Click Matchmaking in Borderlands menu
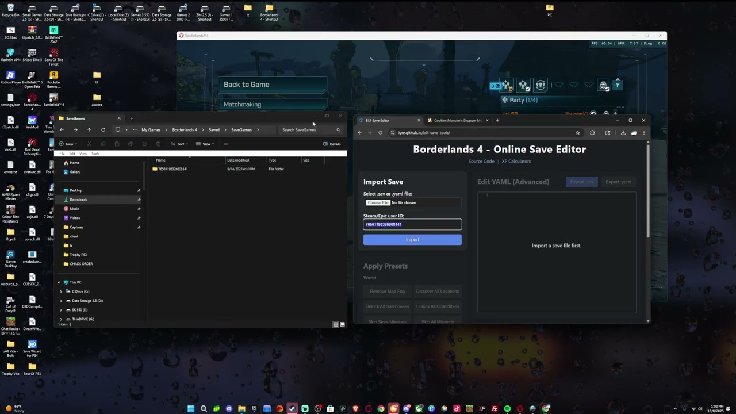 click(x=273, y=104)
